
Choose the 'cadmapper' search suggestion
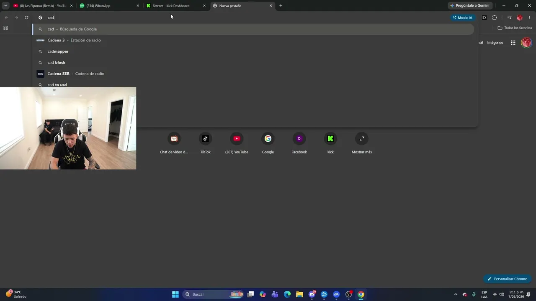[x=253, y=51]
